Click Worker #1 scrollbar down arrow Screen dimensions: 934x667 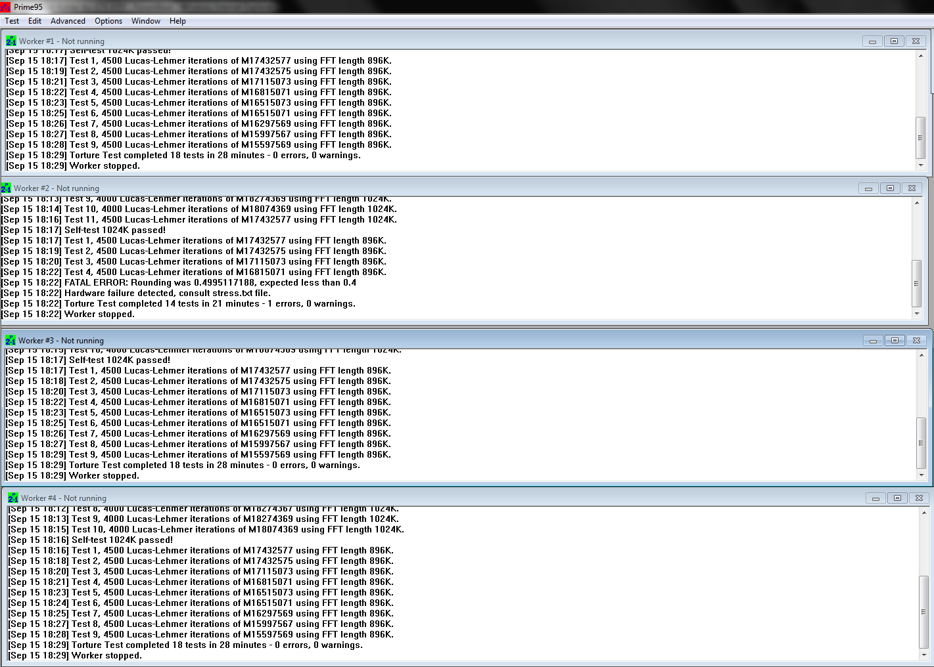921,165
